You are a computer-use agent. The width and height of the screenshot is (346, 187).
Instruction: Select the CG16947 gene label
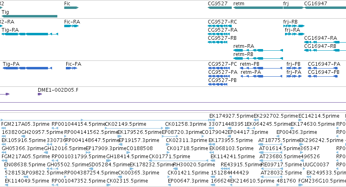(x=316, y=4)
